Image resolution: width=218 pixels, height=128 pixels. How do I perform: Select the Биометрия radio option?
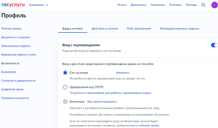(x=65, y=101)
